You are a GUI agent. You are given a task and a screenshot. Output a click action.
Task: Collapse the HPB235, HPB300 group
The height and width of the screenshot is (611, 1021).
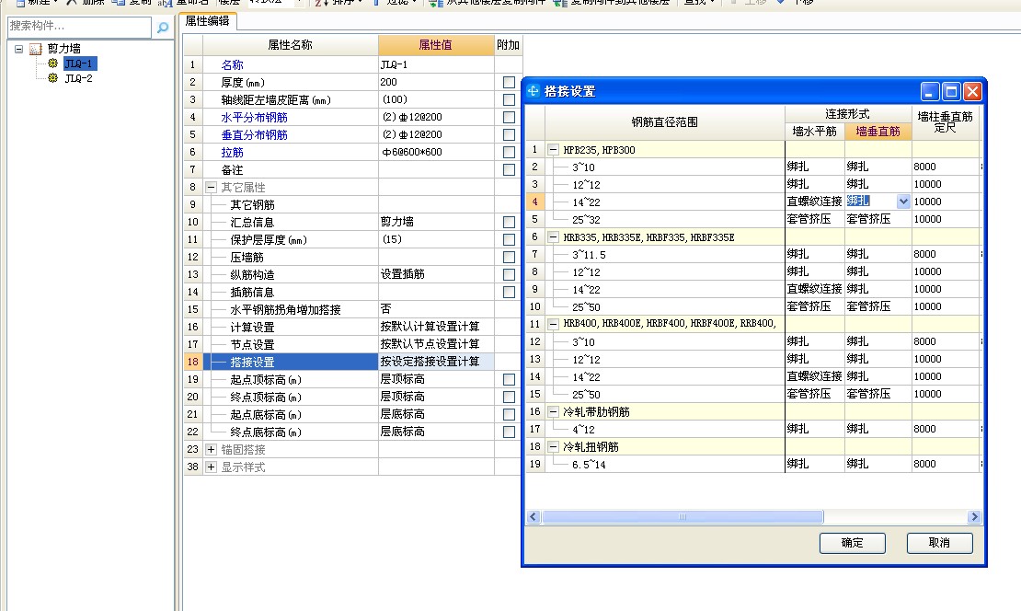click(x=553, y=150)
